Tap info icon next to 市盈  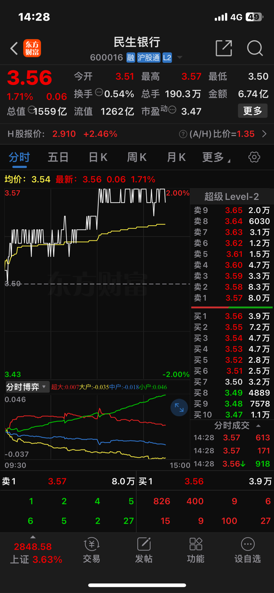[x=172, y=110]
